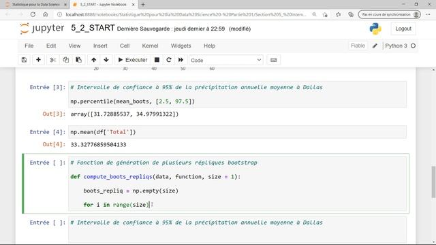Save the notebook with the floppy disk icon
Viewport: 436px width, 245px height.
25,60
